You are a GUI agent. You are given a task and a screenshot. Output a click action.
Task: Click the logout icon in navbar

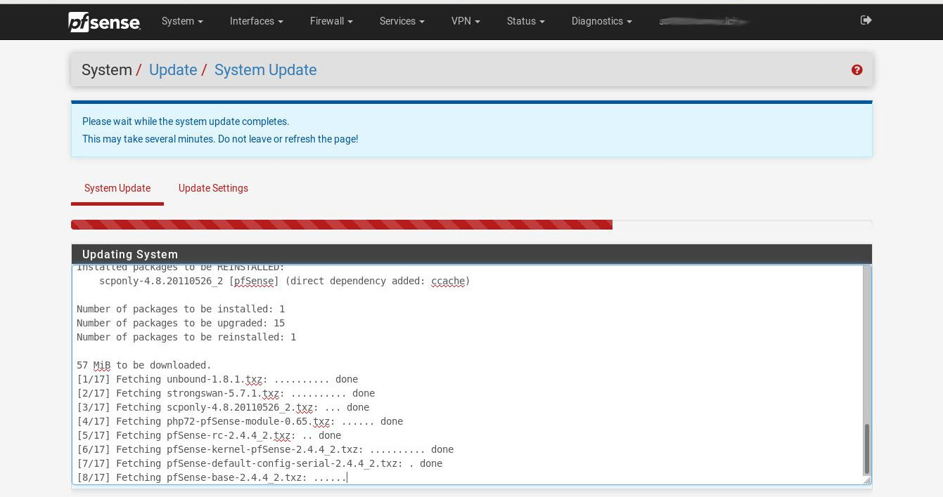pos(866,20)
